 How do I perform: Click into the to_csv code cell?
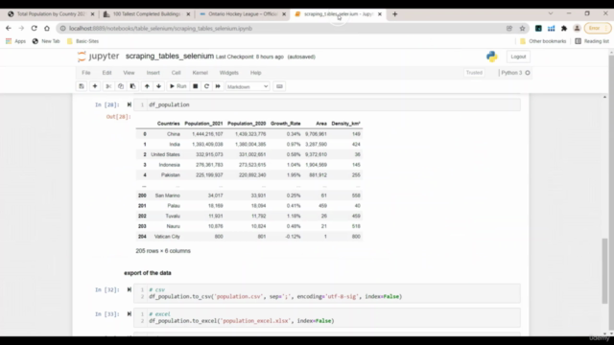point(327,293)
